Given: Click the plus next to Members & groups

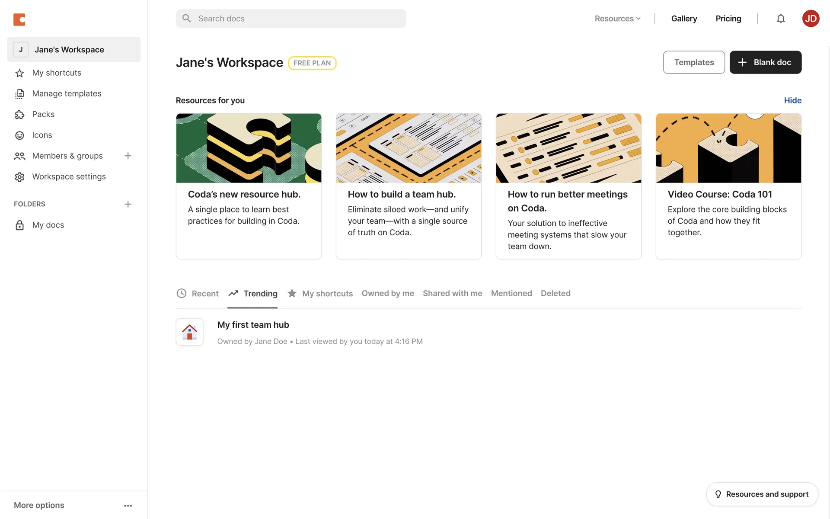Looking at the screenshot, I should (128, 156).
